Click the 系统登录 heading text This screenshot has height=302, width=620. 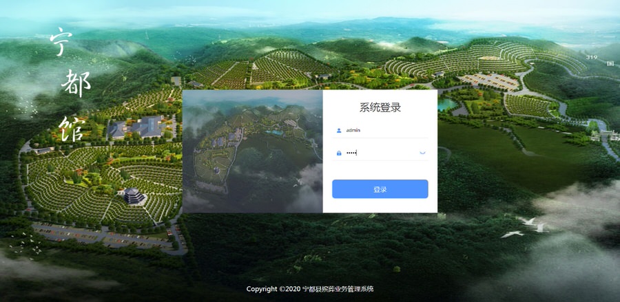380,107
